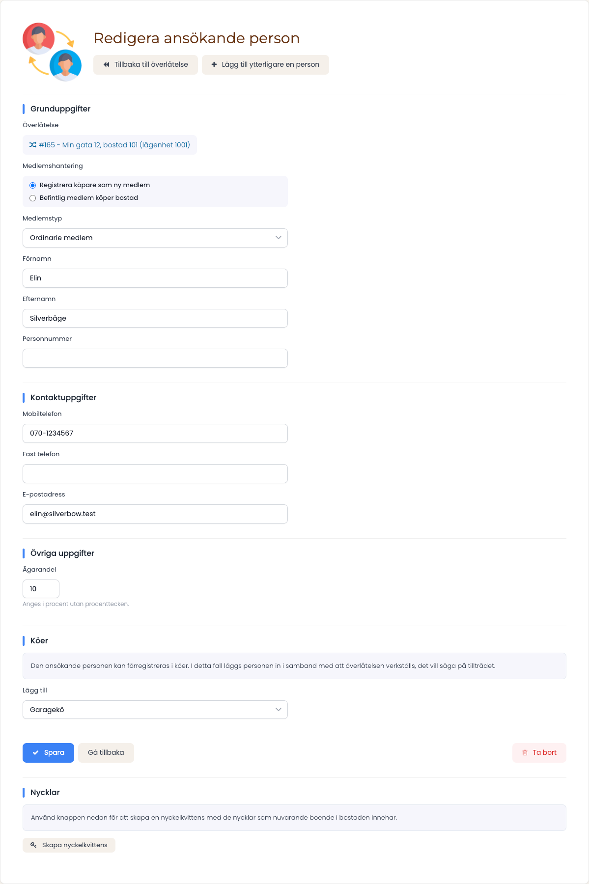
Task: Click the checkmark icon on Spara
Action: 36,753
